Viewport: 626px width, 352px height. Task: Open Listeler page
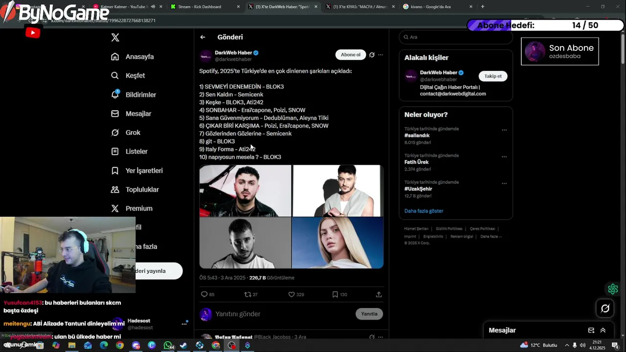click(129, 152)
